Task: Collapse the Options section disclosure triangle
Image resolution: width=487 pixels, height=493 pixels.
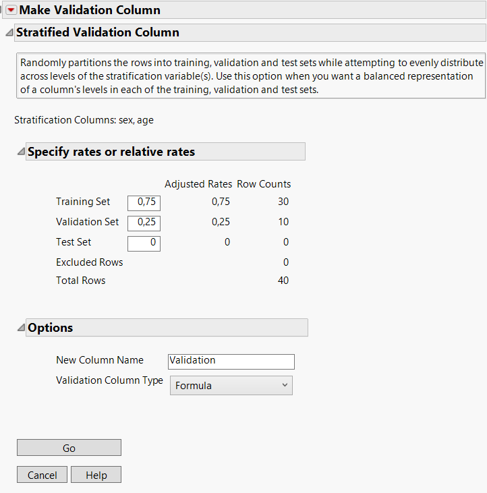Action: tap(20, 328)
